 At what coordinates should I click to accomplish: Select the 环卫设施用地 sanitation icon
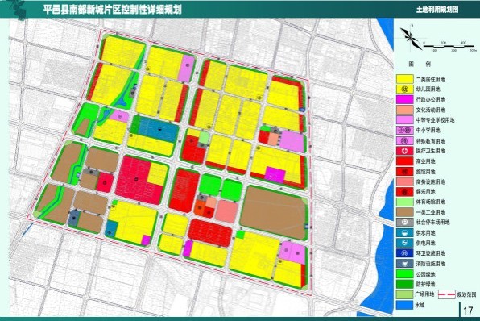(x=404, y=253)
